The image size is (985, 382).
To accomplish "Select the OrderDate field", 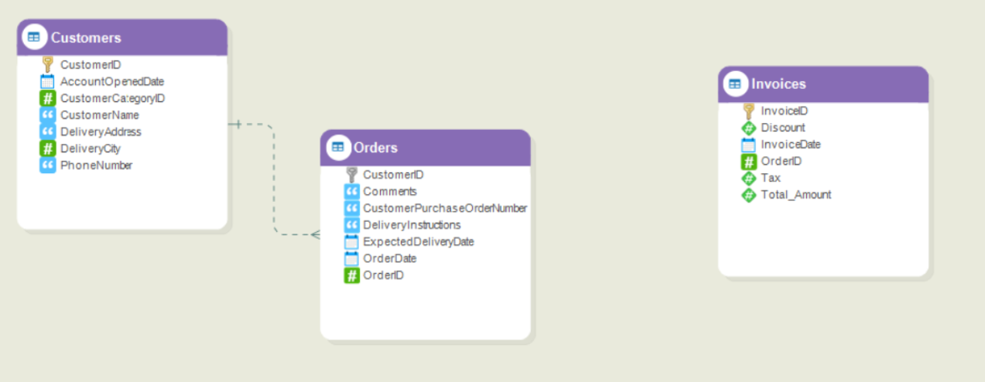I will 390,258.
